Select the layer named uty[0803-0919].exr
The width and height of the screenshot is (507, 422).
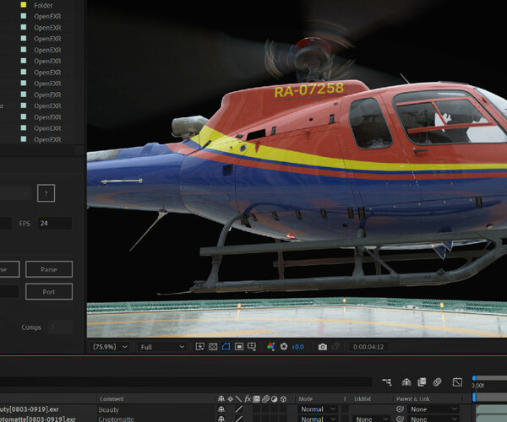(x=30, y=409)
